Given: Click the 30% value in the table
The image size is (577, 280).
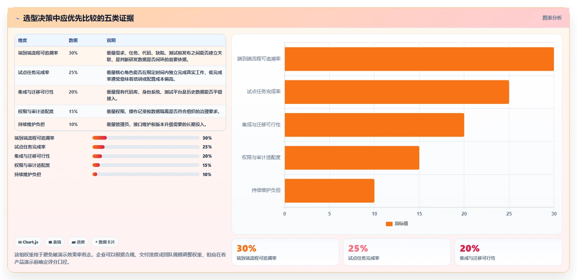Looking at the screenshot, I should coord(73,53).
